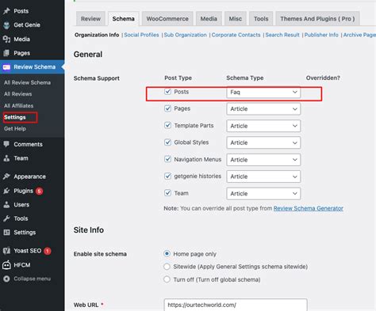This screenshot has width=376, height=311.
Task: Open the Global Styles schema type dropdown
Action: click(263, 142)
